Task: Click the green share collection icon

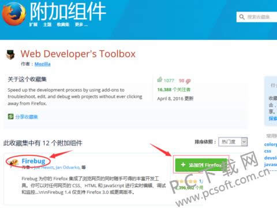Action: click(11, 117)
